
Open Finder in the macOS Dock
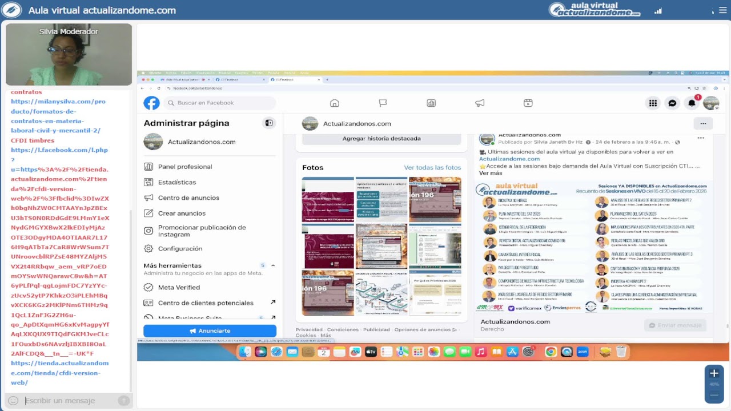click(245, 352)
